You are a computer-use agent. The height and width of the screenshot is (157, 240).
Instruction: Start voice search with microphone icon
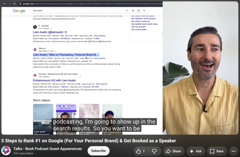click(x=133, y=11)
